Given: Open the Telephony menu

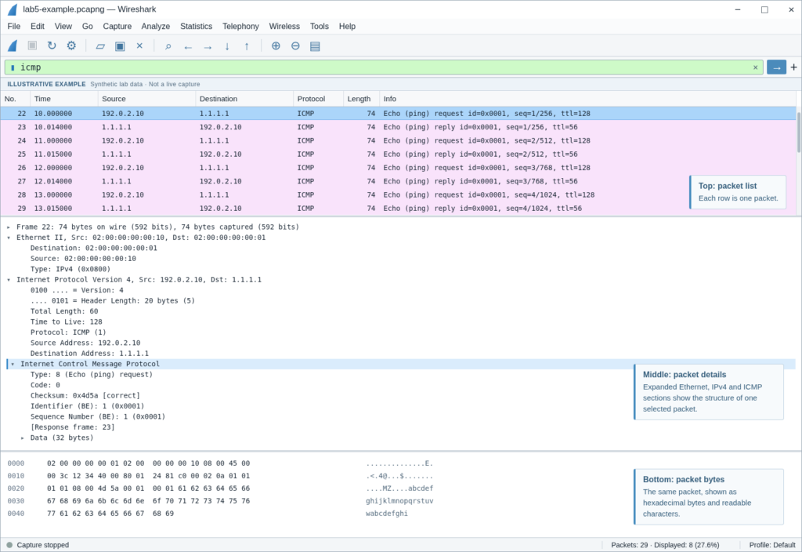Looking at the screenshot, I should tap(240, 26).
